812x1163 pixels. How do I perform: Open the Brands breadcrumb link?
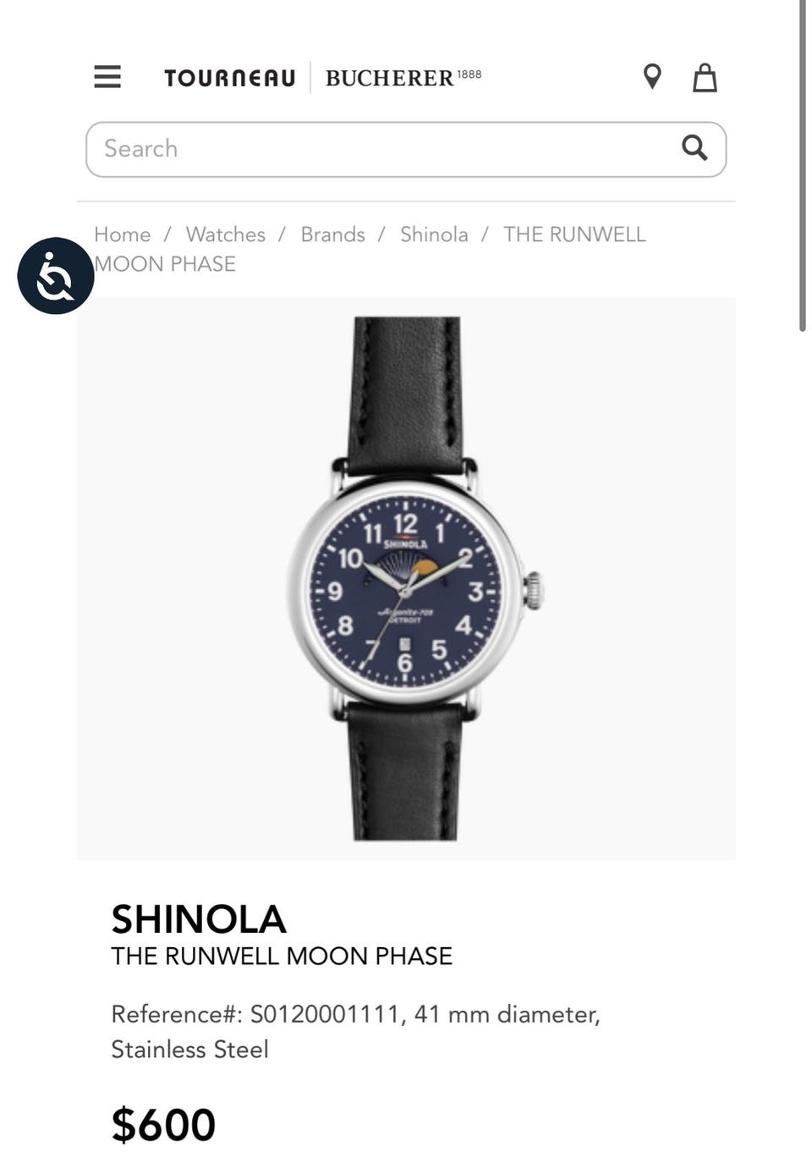pyautogui.click(x=333, y=234)
